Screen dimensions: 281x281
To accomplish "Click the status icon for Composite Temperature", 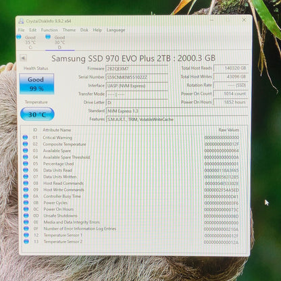I will (x=25, y=144).
